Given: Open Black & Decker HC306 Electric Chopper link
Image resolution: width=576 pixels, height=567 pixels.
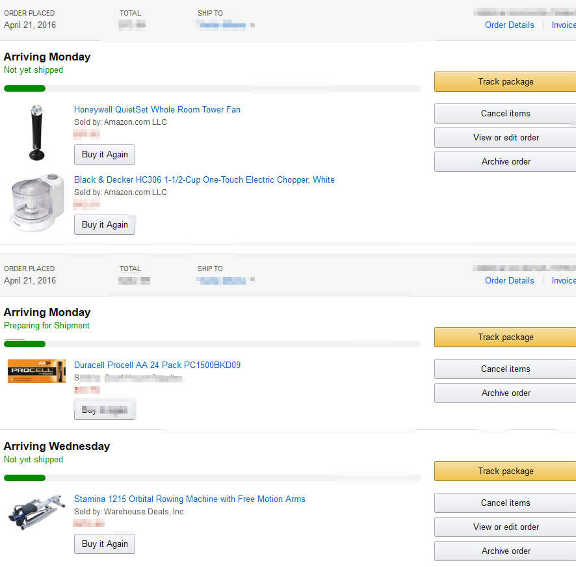Looking at the screenshot, I should (204, 179).
